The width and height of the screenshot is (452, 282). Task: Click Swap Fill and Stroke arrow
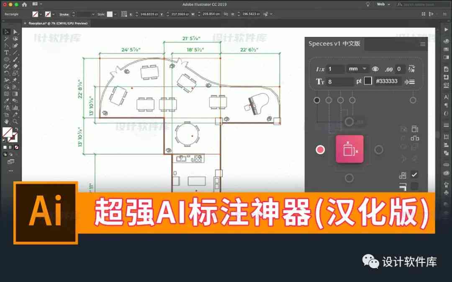16,129
